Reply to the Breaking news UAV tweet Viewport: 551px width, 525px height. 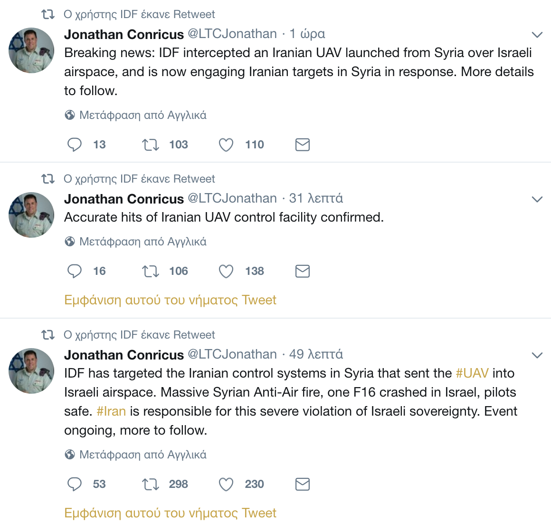(x=75, y=145)
